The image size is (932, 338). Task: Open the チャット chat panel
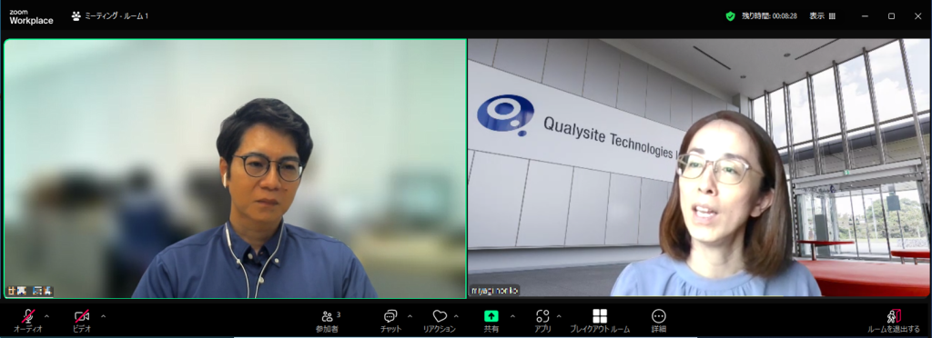tap(390, 321)
